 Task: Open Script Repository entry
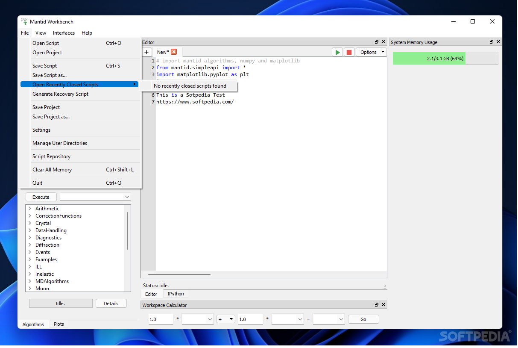point(79,156)
